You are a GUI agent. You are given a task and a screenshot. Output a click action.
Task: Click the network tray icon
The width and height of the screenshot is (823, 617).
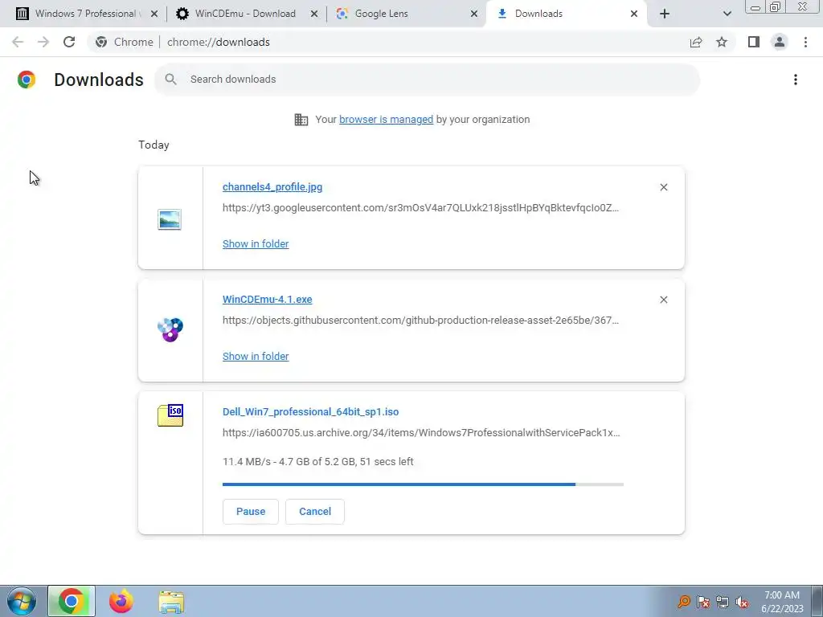click(x=723, y=603)
